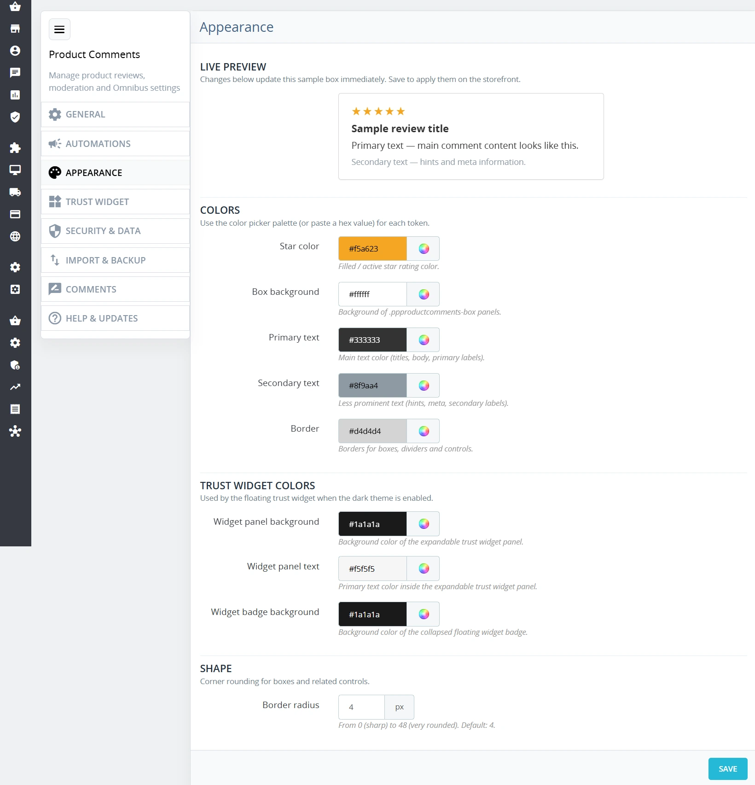Click the trending arrow icon in sidebar
The image size is (755, 785).
point(15,387)
